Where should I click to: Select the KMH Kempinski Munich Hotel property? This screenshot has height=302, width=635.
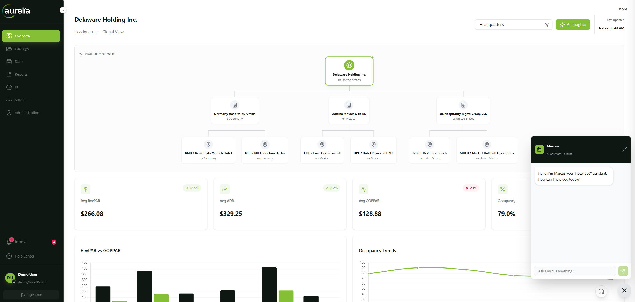coord(208,150)
